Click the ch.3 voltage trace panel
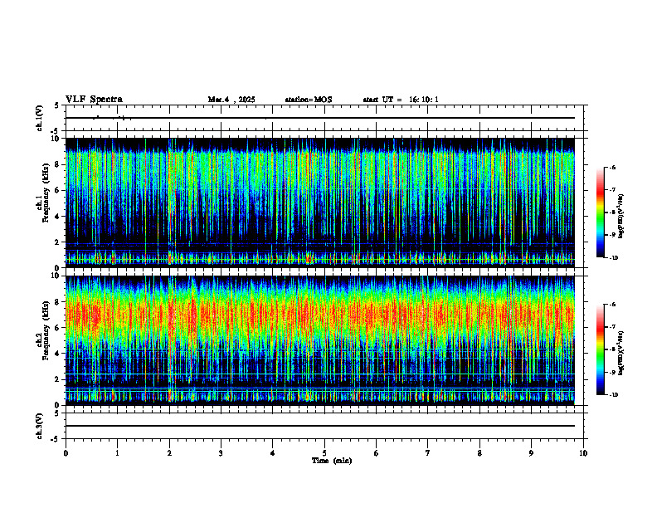This screenshot has width=657, height=508. 324,426
